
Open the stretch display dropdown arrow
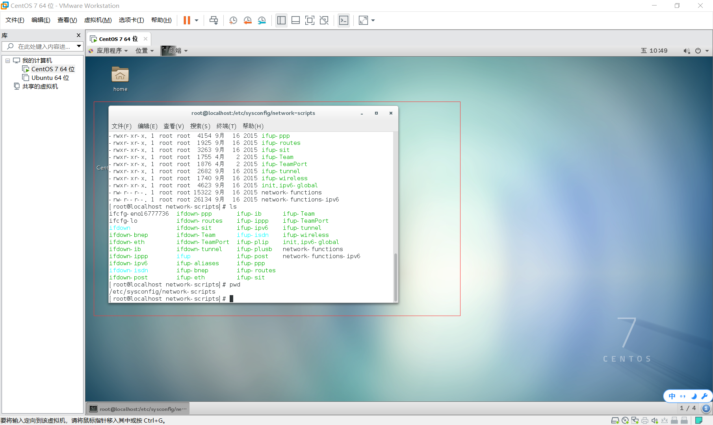pos(373,20)
